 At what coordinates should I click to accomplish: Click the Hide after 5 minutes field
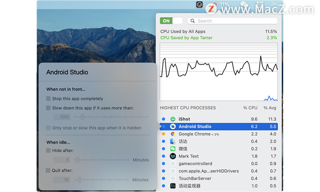click(62, 160)
